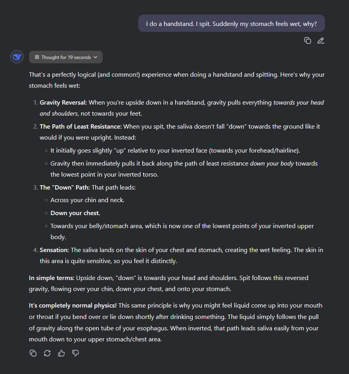Click the bold 'Down your chest.' bullet
The width and height of the screenshot is (349, 374).
click(x=75, y=213)
